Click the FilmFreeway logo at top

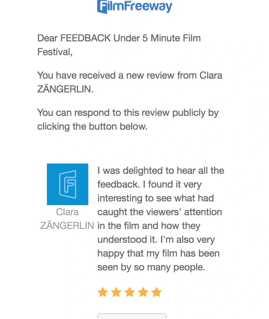pos(134,7)
